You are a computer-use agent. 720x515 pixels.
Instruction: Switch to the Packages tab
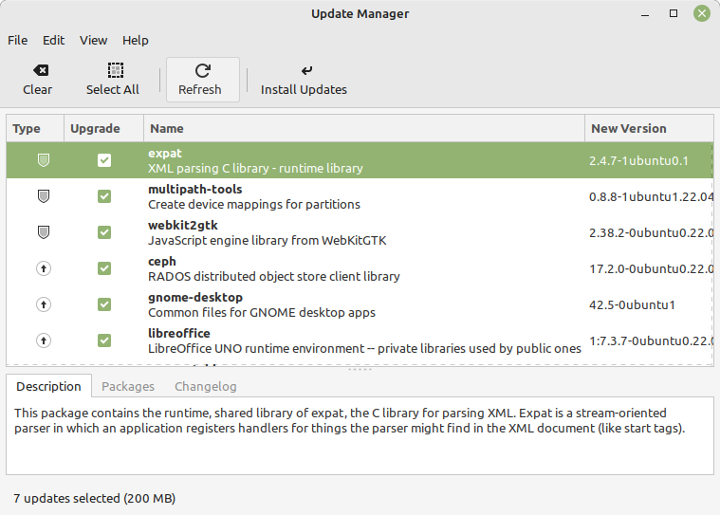coord(128,386)
